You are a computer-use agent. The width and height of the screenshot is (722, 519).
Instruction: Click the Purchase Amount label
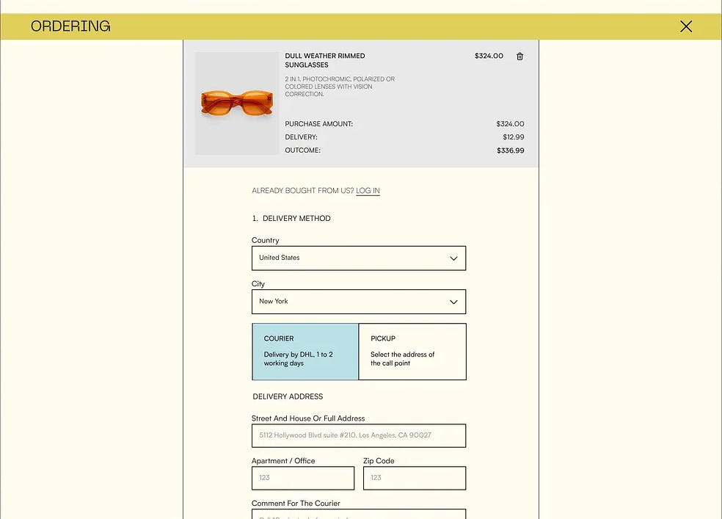point(318,124)
